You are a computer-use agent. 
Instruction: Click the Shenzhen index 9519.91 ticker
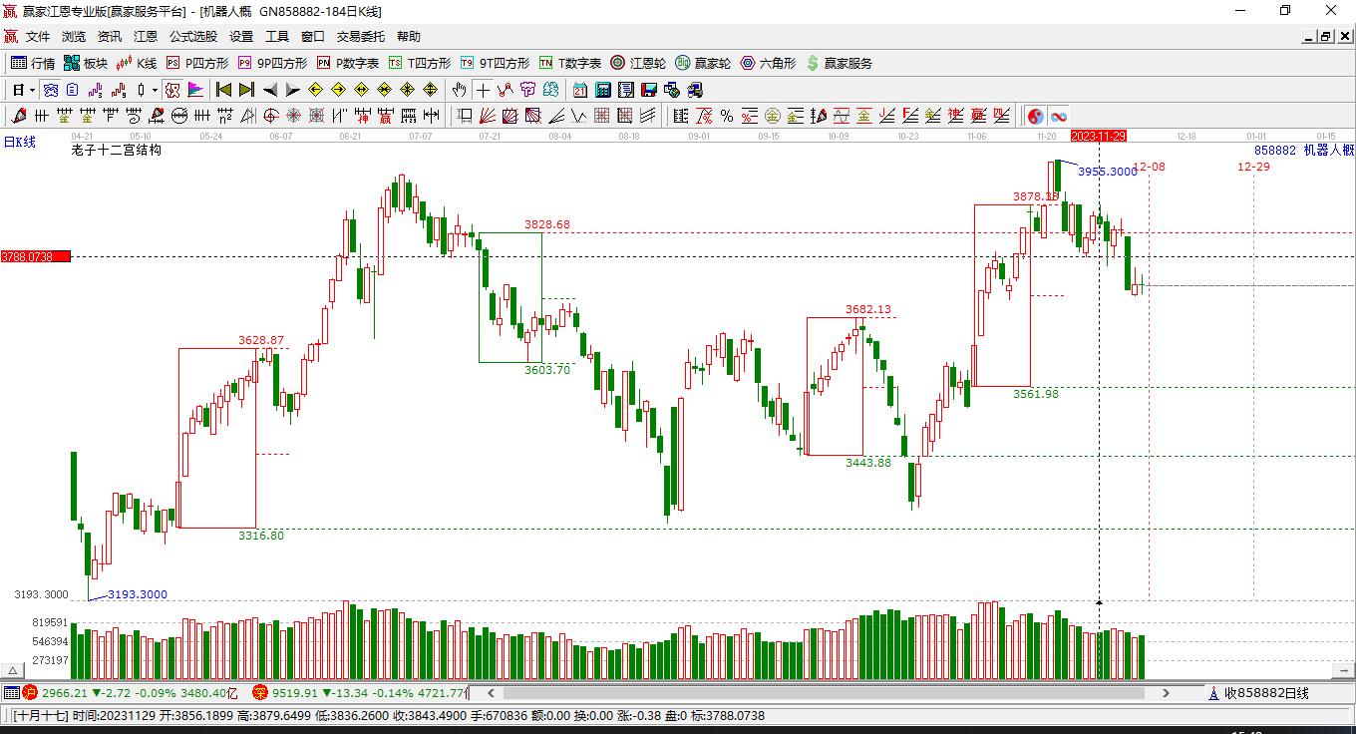coord(360,693)
